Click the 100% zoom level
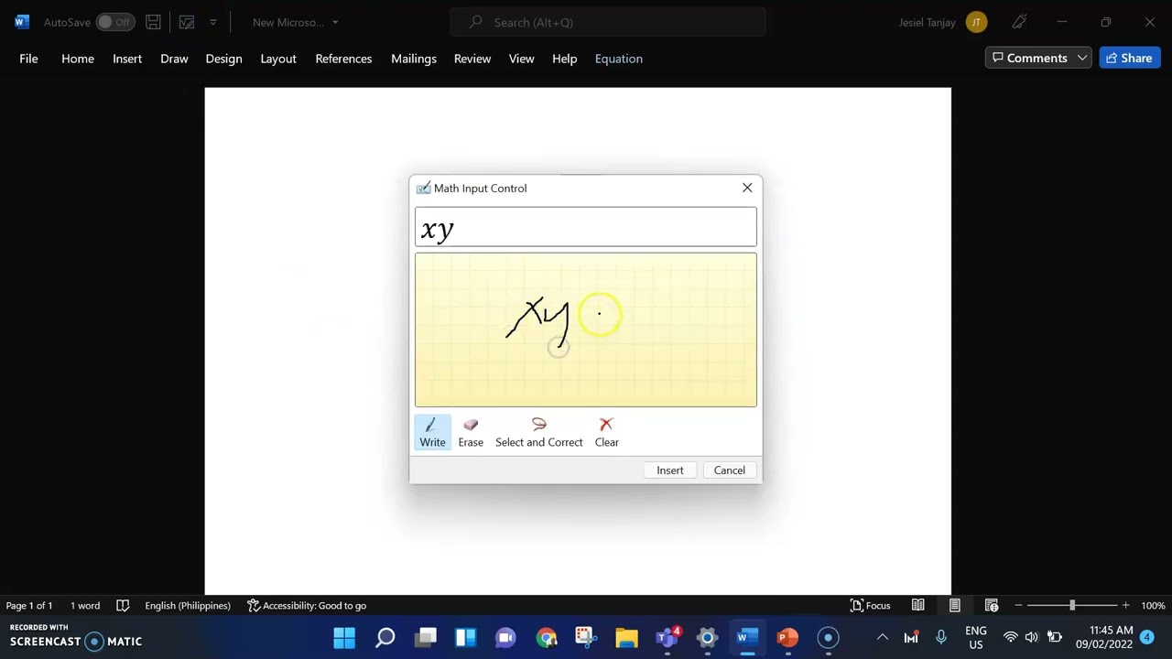 1153,606
